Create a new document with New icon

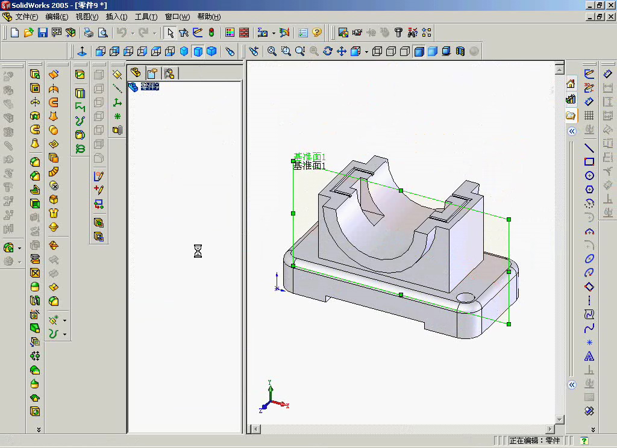tap(14, 33)
